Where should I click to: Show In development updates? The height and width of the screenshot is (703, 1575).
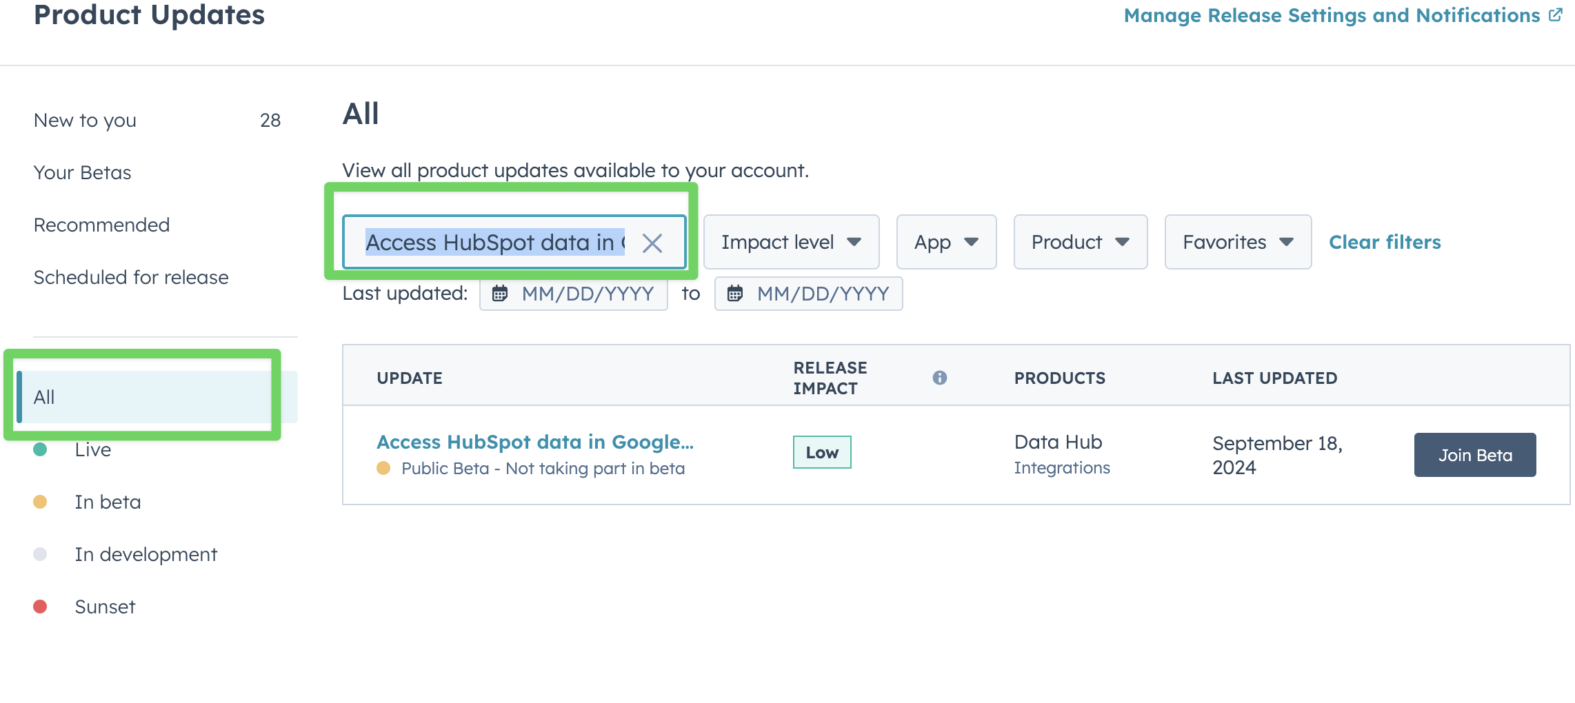point(146,555)
